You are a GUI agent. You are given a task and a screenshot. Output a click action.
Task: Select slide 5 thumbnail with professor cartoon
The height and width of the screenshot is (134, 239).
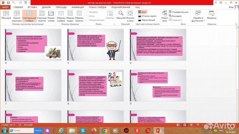(x=96, y=45)
